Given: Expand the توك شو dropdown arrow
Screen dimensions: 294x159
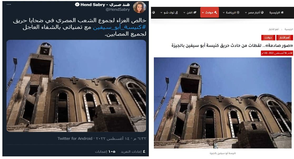Looking at the screenshot, I should tap(161, 13).
